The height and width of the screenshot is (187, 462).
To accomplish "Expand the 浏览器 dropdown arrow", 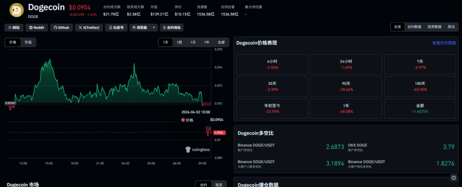I will pos(154,28).
